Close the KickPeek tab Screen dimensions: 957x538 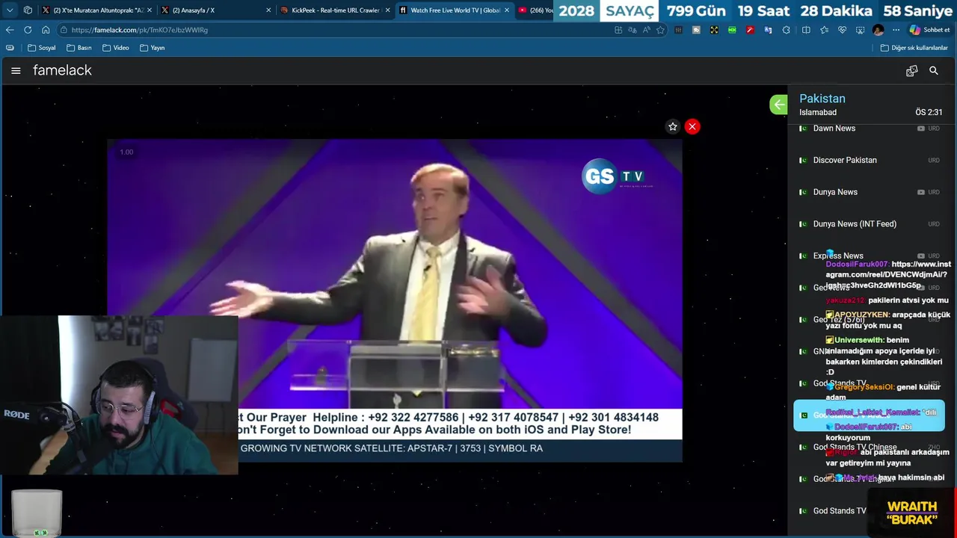387,10
